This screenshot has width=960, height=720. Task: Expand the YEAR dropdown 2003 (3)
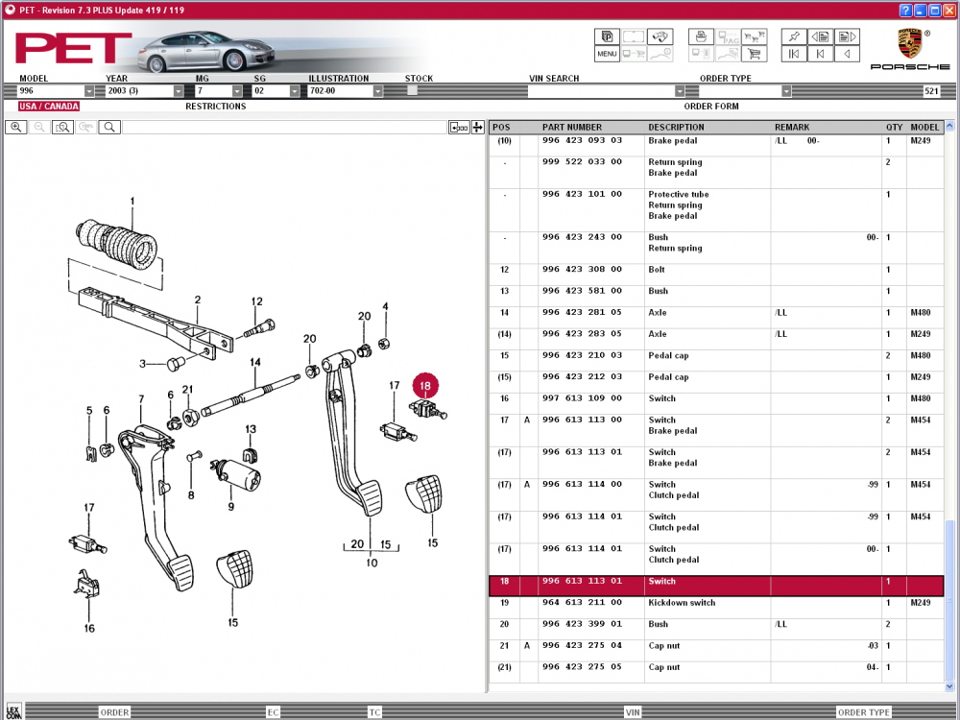(179, 91)
